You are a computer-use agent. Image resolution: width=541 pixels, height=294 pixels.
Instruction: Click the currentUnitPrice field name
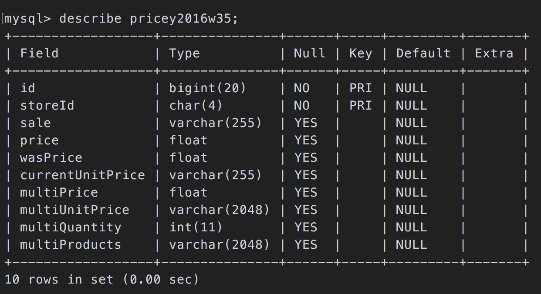click(82, 175)
